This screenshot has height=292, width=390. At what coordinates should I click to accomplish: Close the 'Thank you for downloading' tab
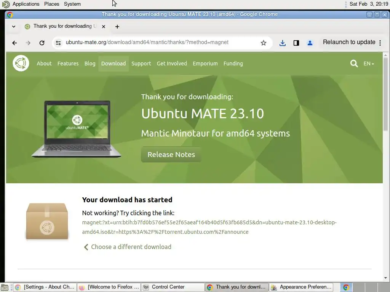coord(104,27)
